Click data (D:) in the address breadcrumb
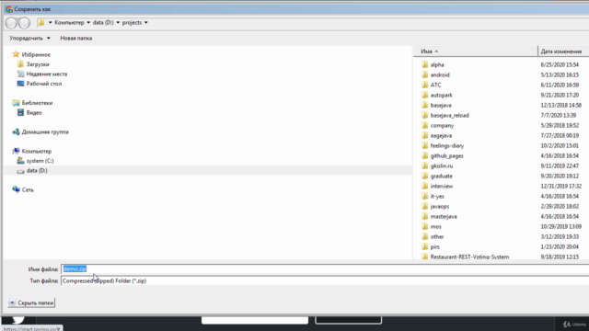 (103, 22)
